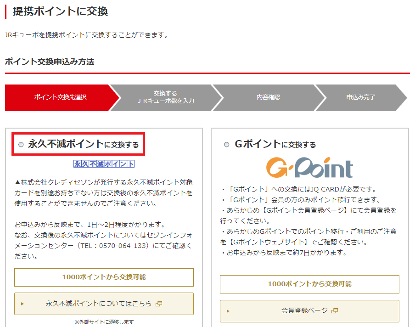Select the 内容確認 step
Image resolution: width=415 pixels, height=327 pixels.
268,97
